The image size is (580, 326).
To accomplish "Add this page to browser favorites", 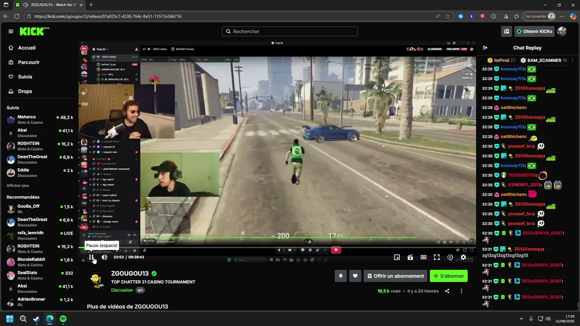I will click(448, 16).
